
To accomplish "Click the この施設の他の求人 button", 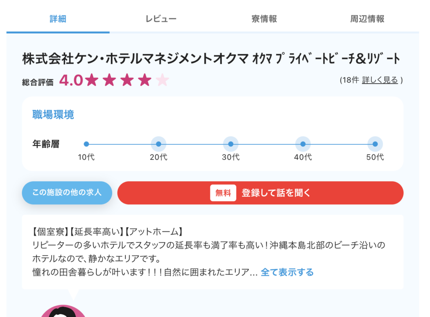I will coord(67,193).
